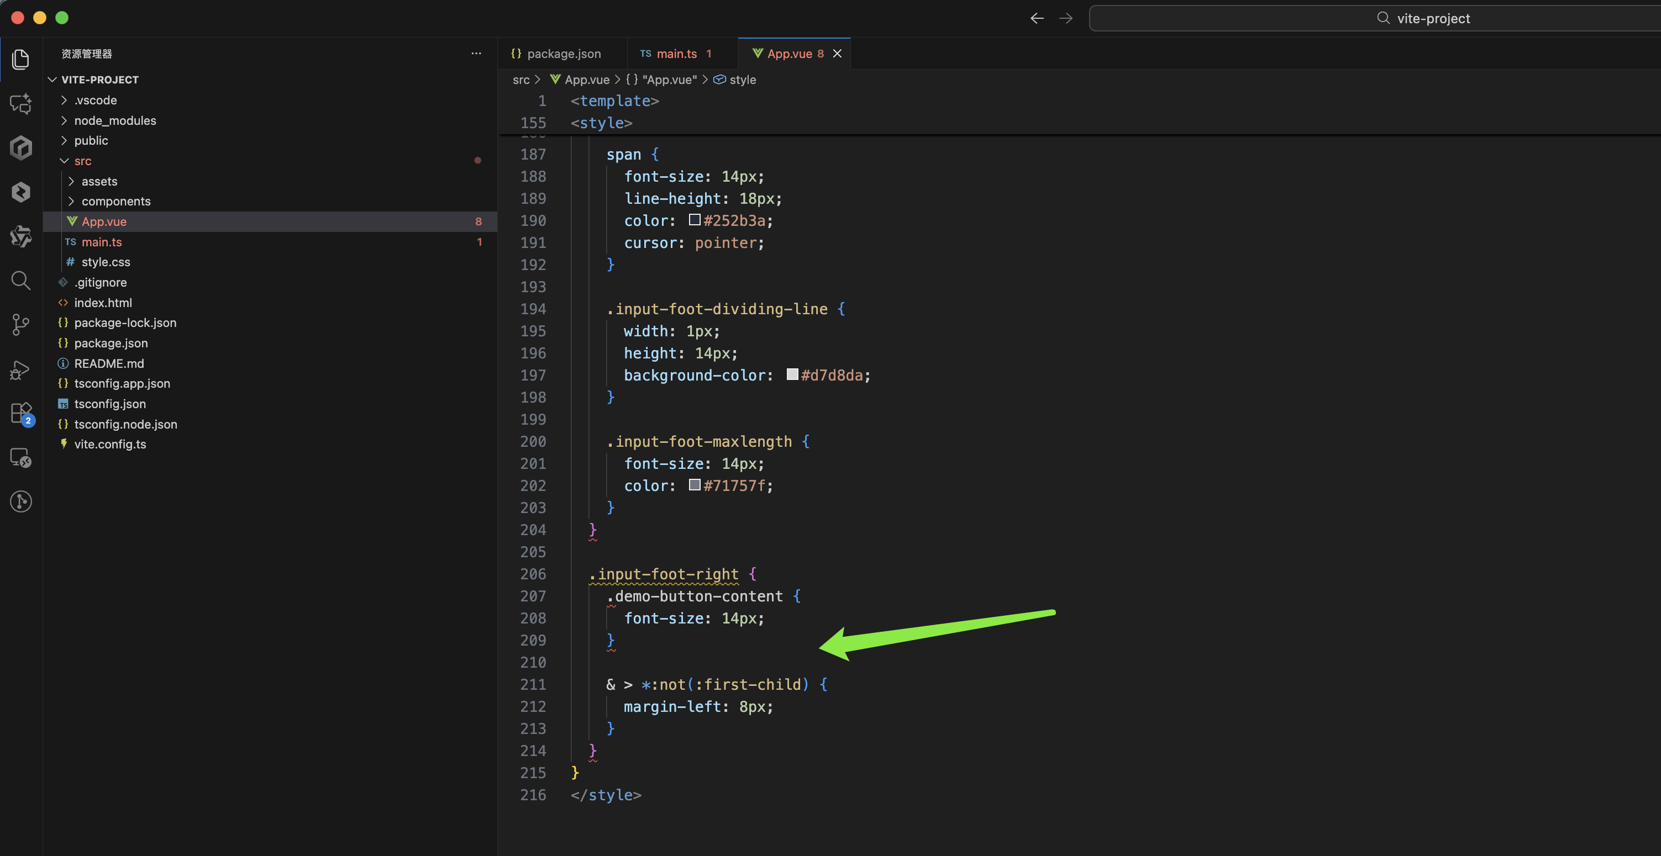This screenshot has width=1661, height=856.
Task: Open the Explorer view in the activity bar
Action: click(20, 59)
